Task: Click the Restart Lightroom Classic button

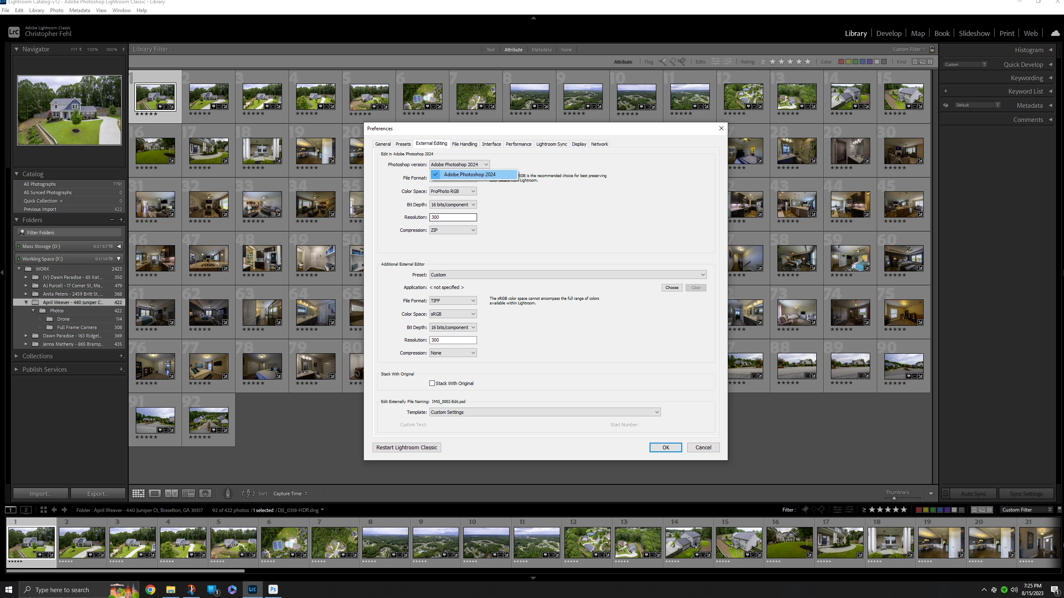Action: tap(406, 447)
